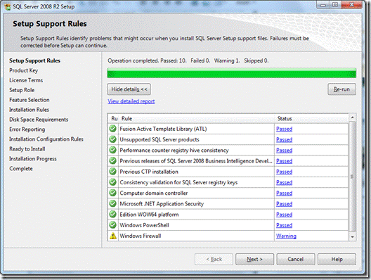Open Passed link for Previous releases of SQL Server 2008
The height and width of the screenshot is (280, 371).
click(284, 161)
